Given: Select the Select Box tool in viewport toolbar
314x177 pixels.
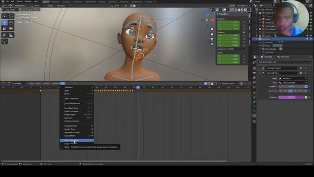Looking at the screenshot, I should [4, 16].
